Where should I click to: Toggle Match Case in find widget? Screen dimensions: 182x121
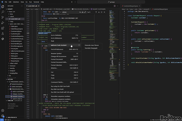[80, 12]
